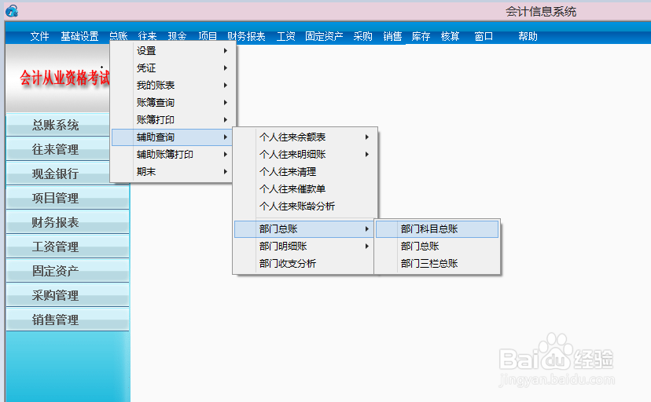Choose 个人往来账龄分析
Viewport: 651px width, 402px height.
pyautogui.click(x=305, y=206)
